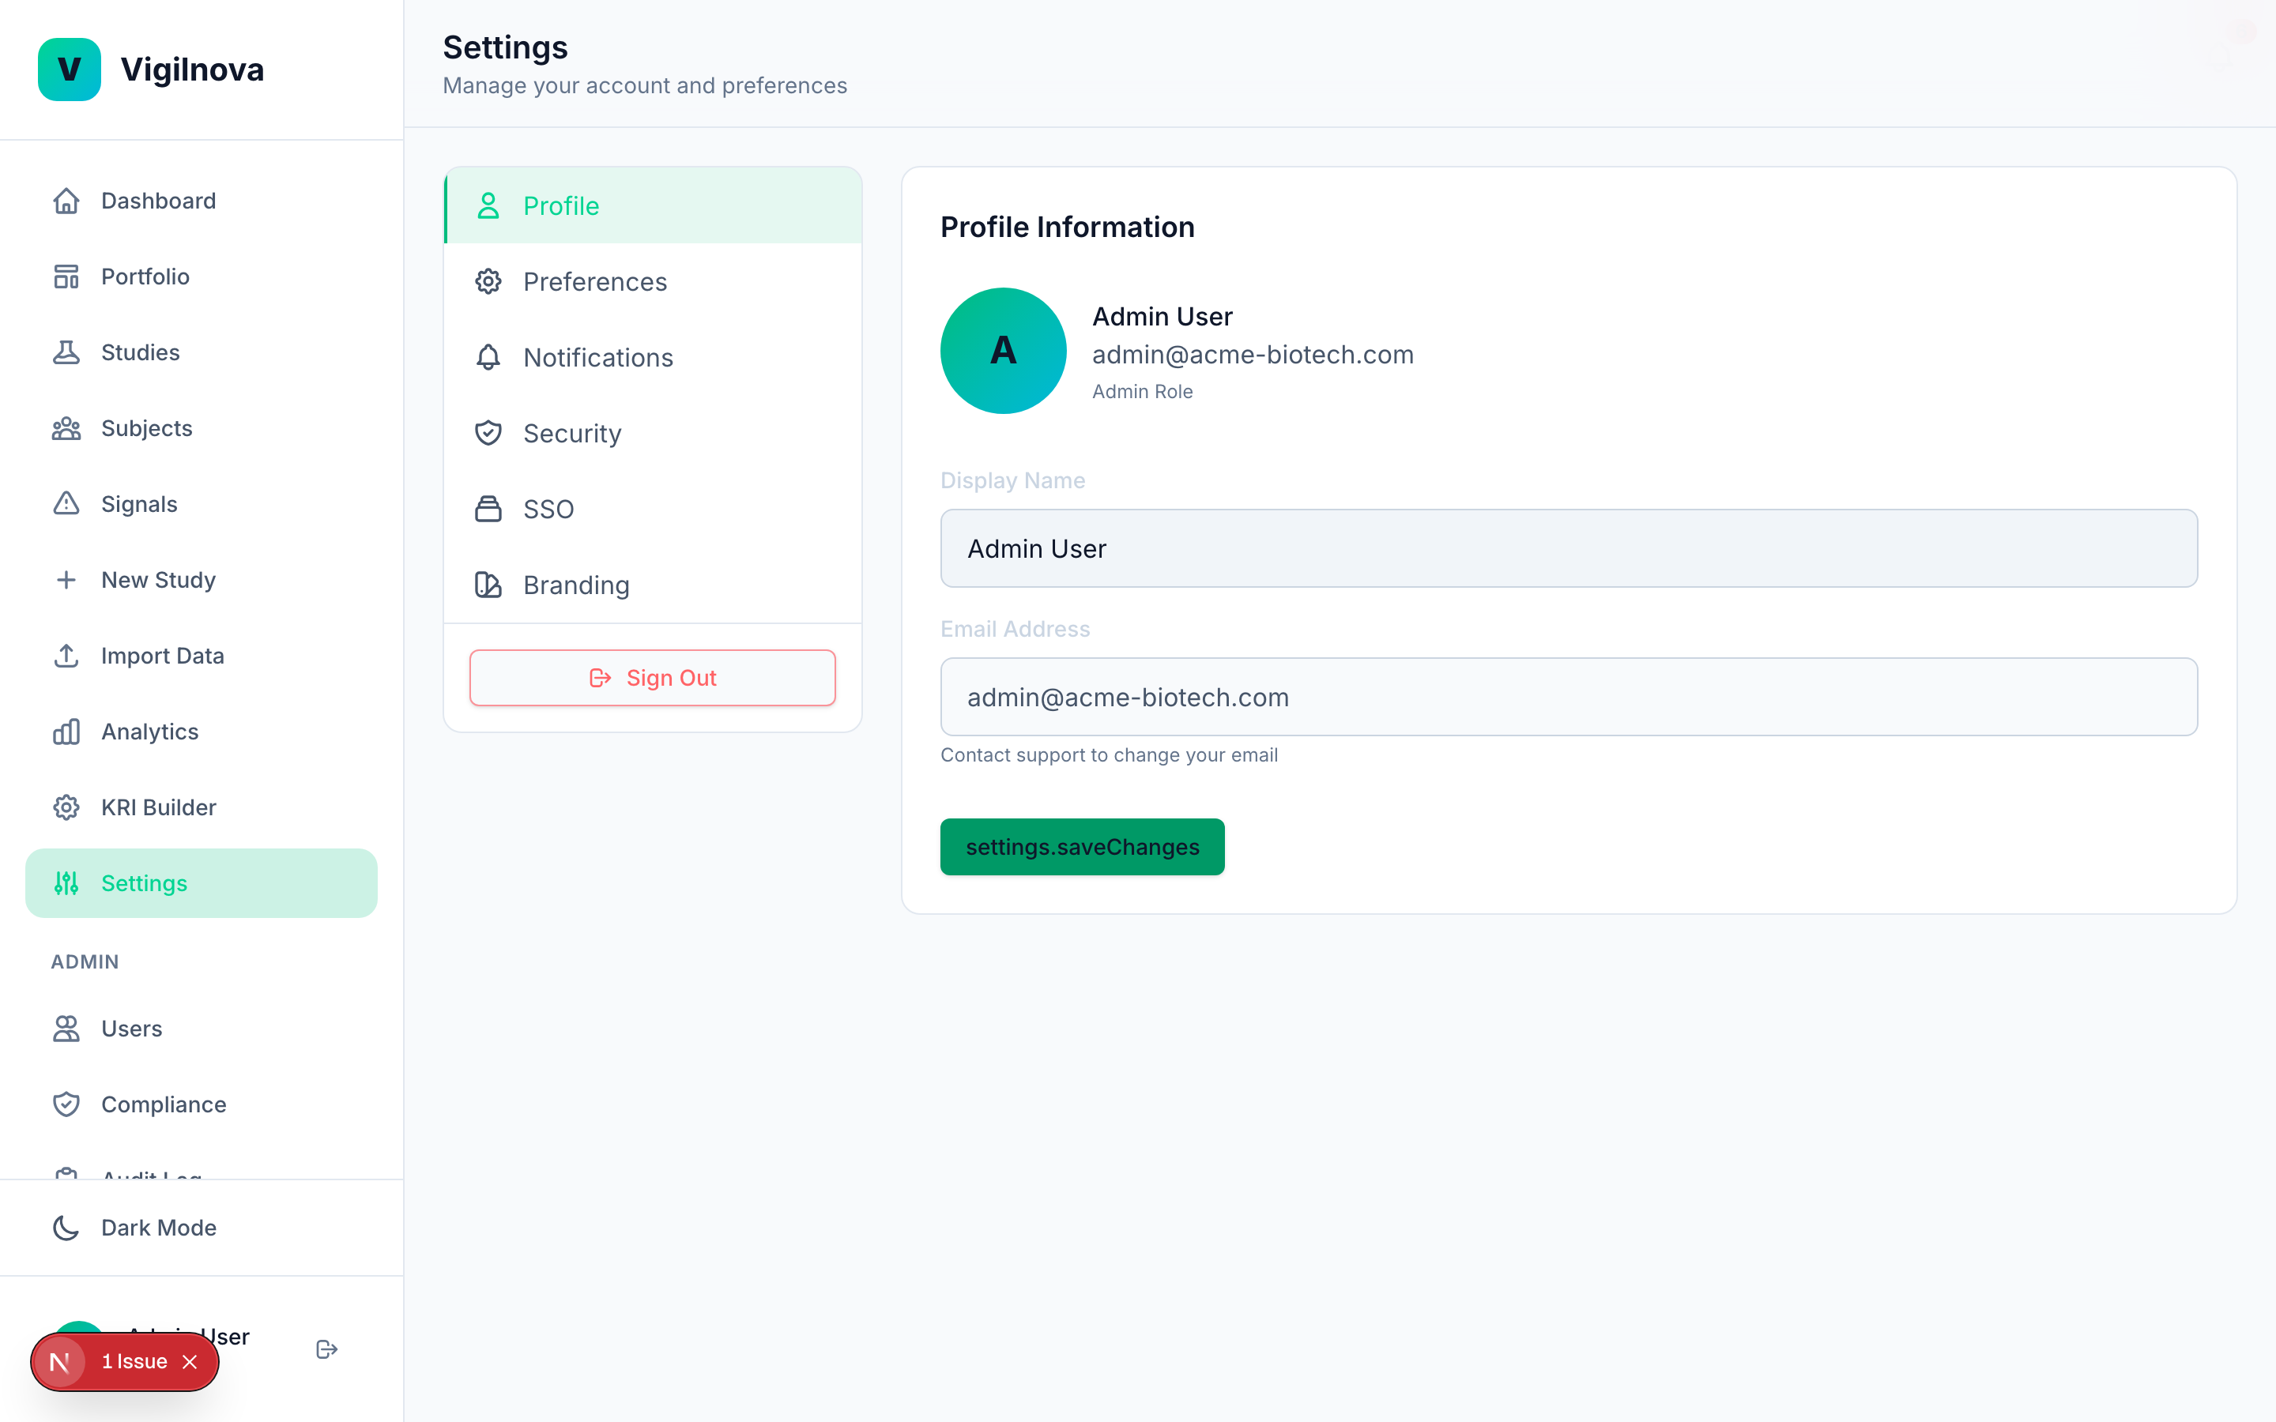Open the KRI Builder
The image size is (2276, 1422).
(x=157, y=807)
